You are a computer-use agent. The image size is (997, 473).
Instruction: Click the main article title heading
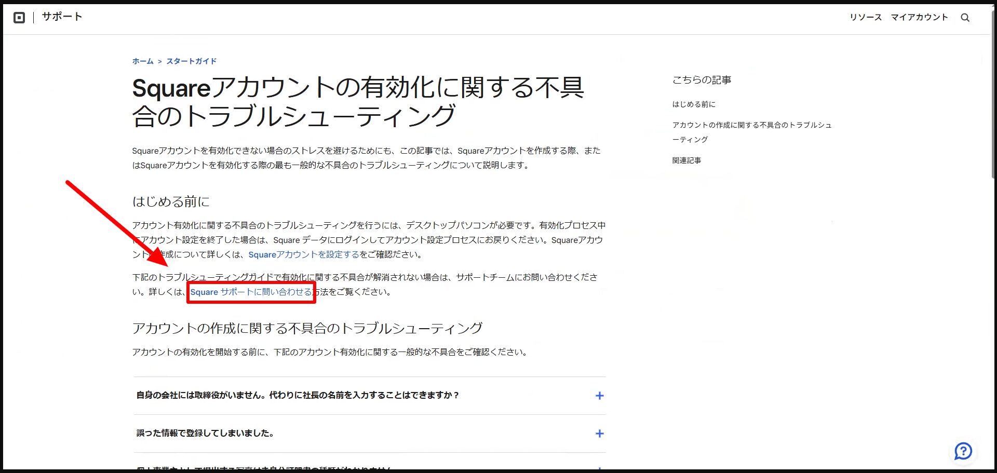tap(358, 101)
